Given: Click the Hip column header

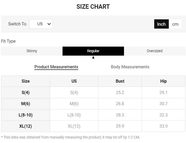Looking at the screenshot, I should (163, 81).
